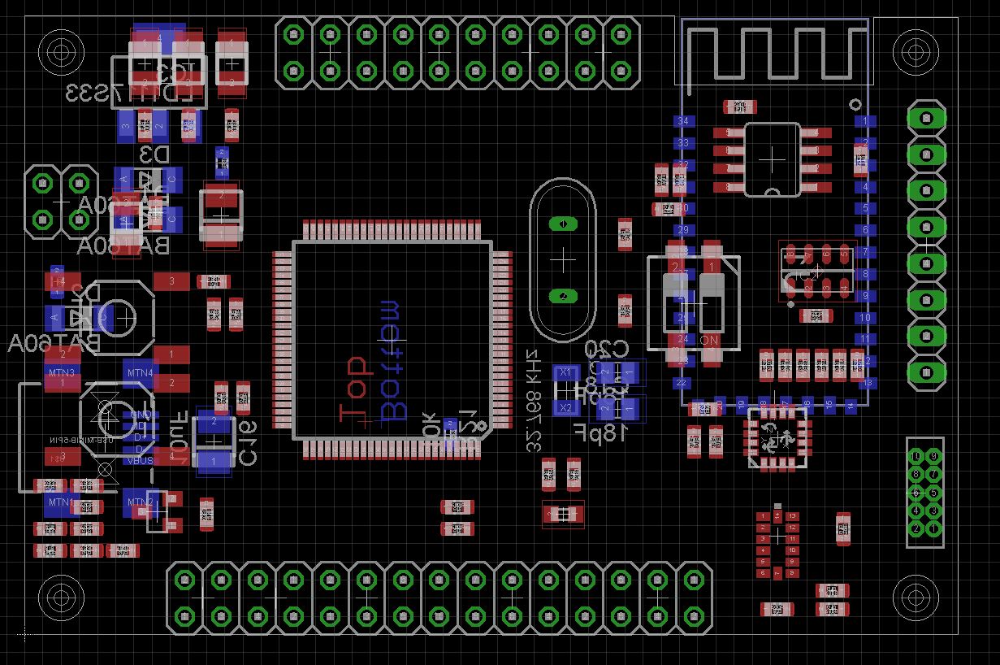Click module pad numbered 13
This screenshot has height=665, width=1000.
868,383
